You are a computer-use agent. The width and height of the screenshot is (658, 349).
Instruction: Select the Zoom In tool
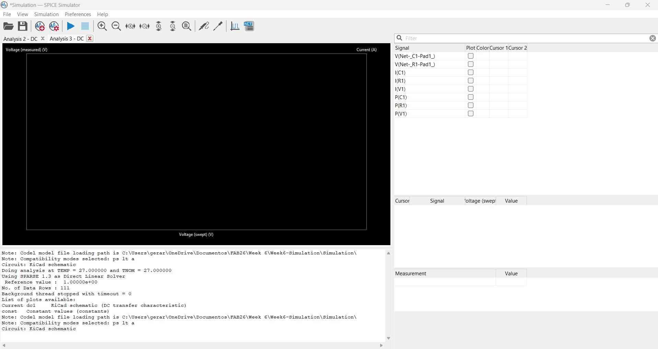102,26
